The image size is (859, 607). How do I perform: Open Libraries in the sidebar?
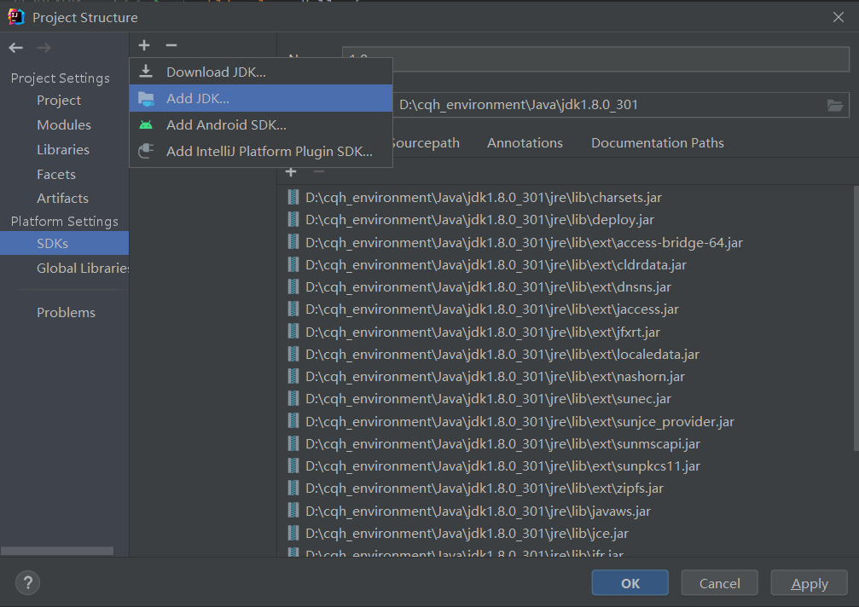point(63,149)
